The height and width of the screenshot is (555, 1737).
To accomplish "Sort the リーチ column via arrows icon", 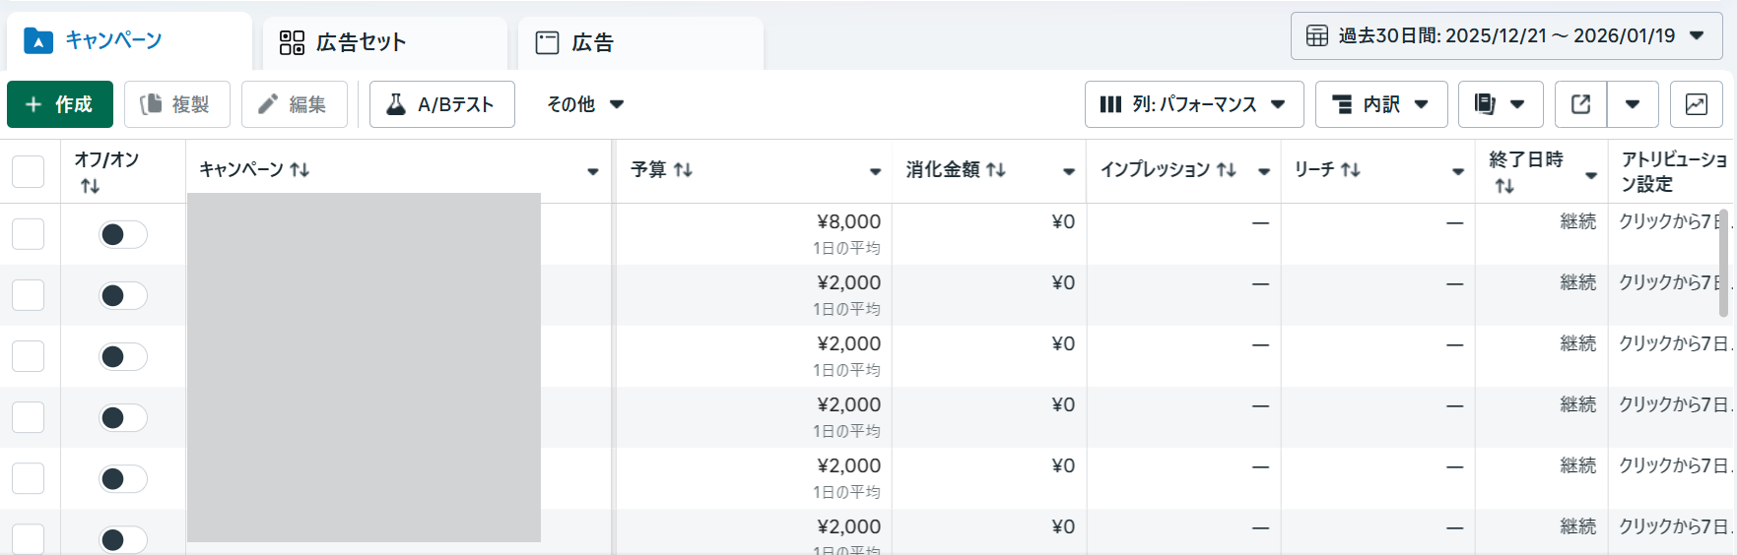I will [1351, 170].
